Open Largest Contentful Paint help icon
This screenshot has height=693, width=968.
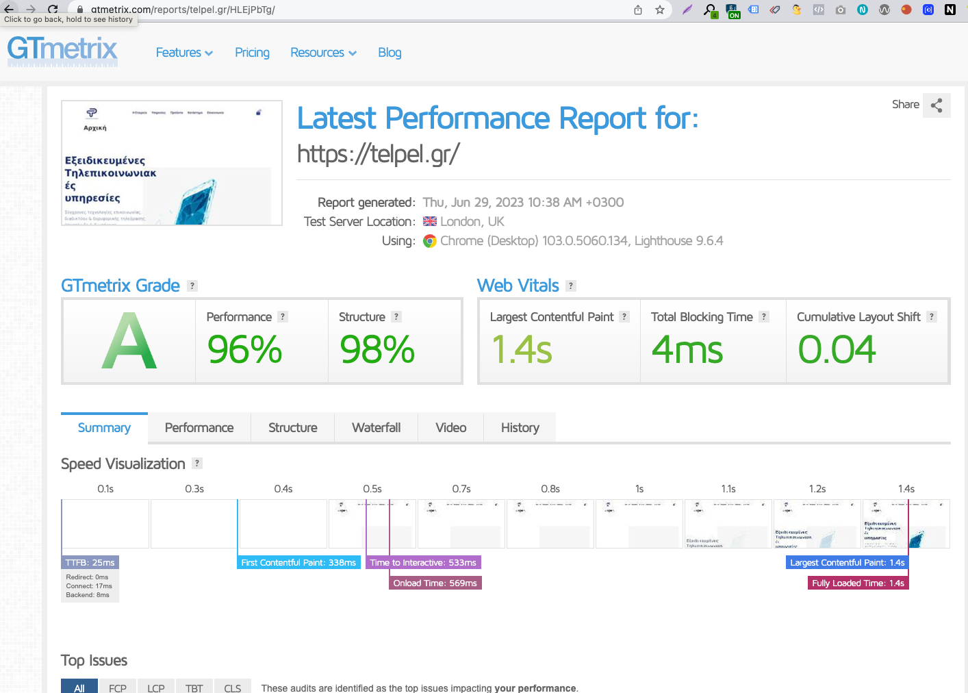[x=624, y=317]
